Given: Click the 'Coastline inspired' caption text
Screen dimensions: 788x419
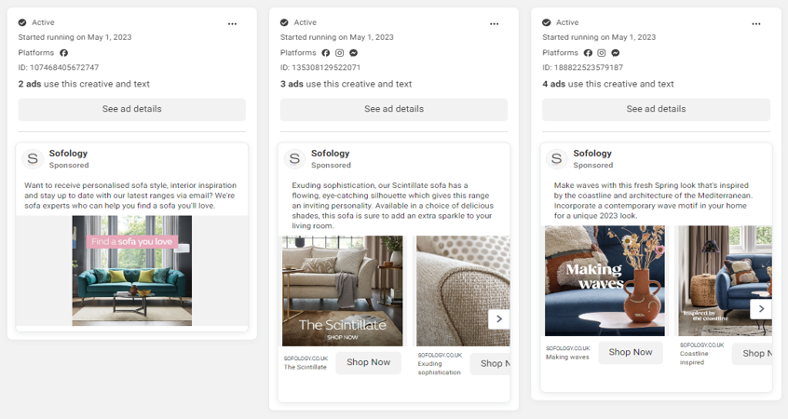Looking at the screenshot, I should point(694,358).
